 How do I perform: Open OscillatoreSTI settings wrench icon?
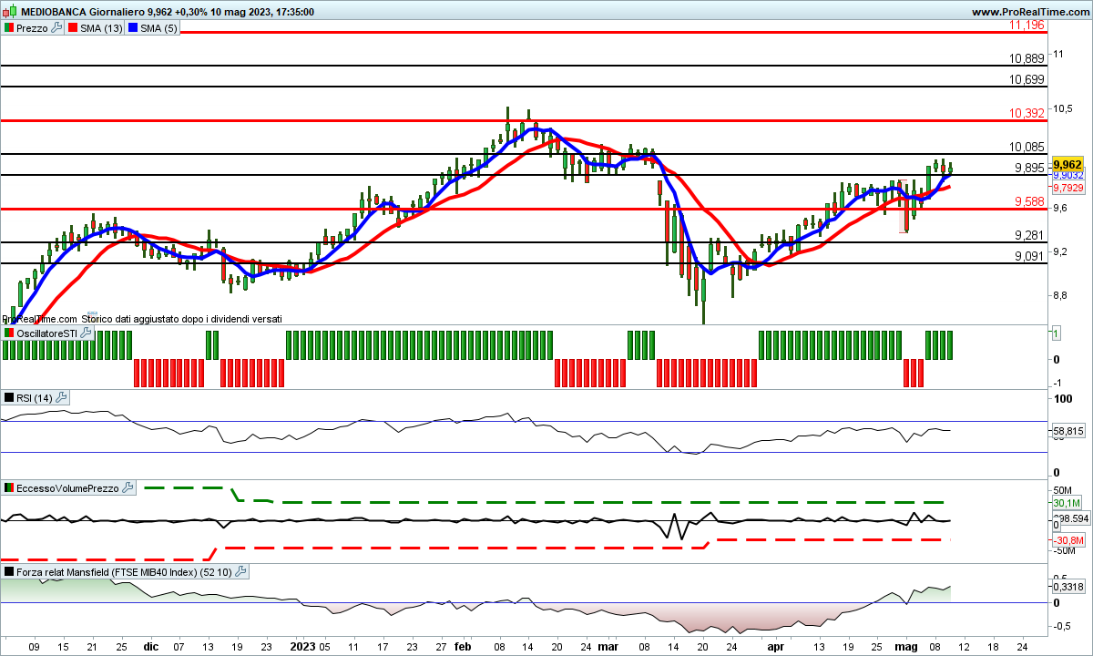(x=87, y=333)
